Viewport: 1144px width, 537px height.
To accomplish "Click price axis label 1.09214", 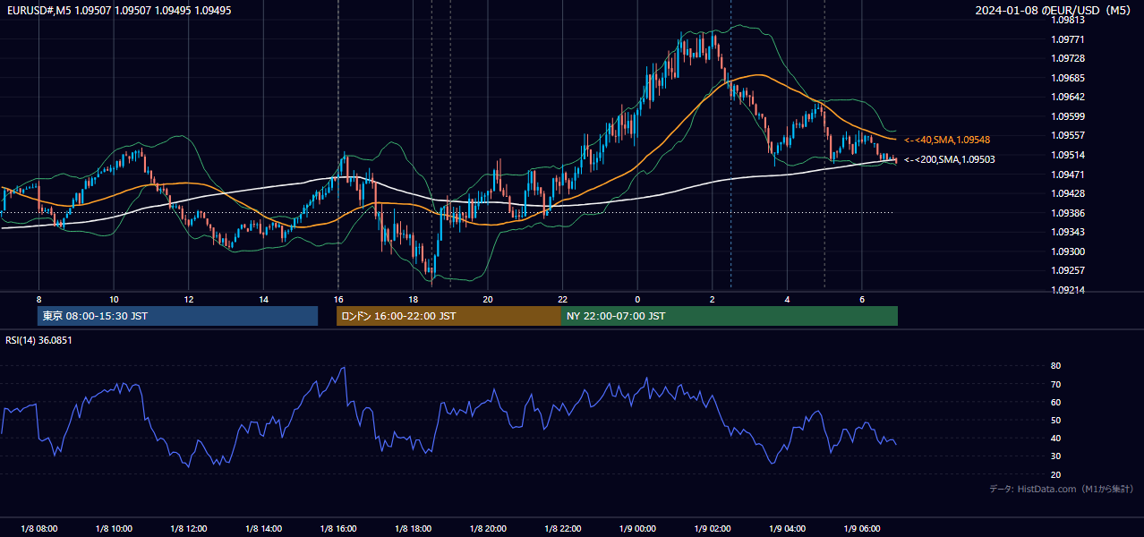I will point(1068,290).
